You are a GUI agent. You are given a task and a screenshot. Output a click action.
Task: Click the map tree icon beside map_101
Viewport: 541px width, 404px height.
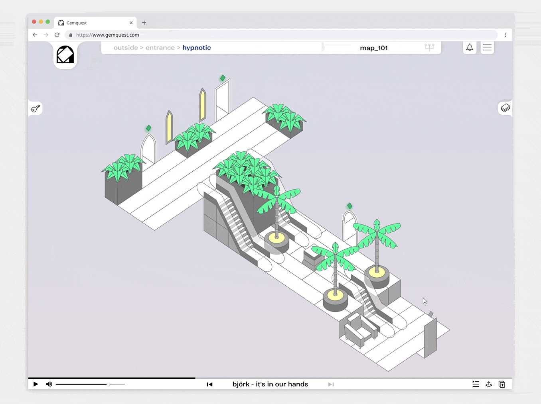pos(429,47)
